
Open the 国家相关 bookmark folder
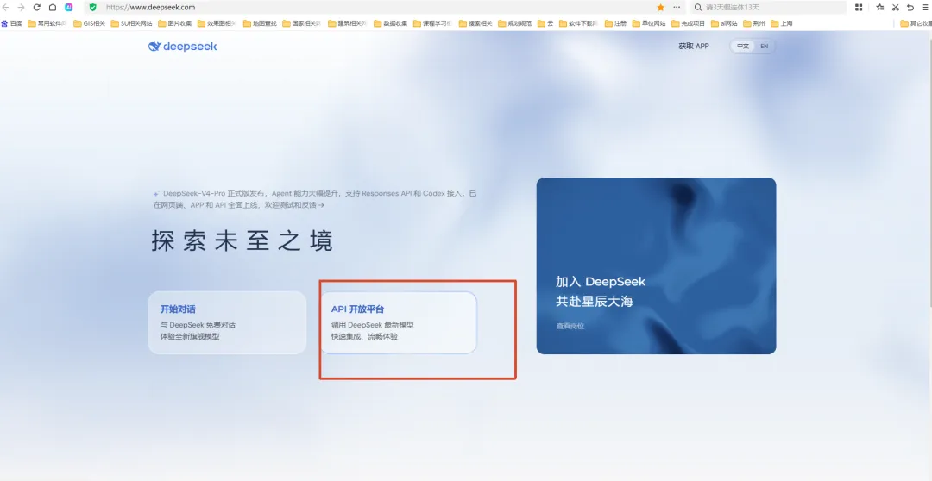302,24
